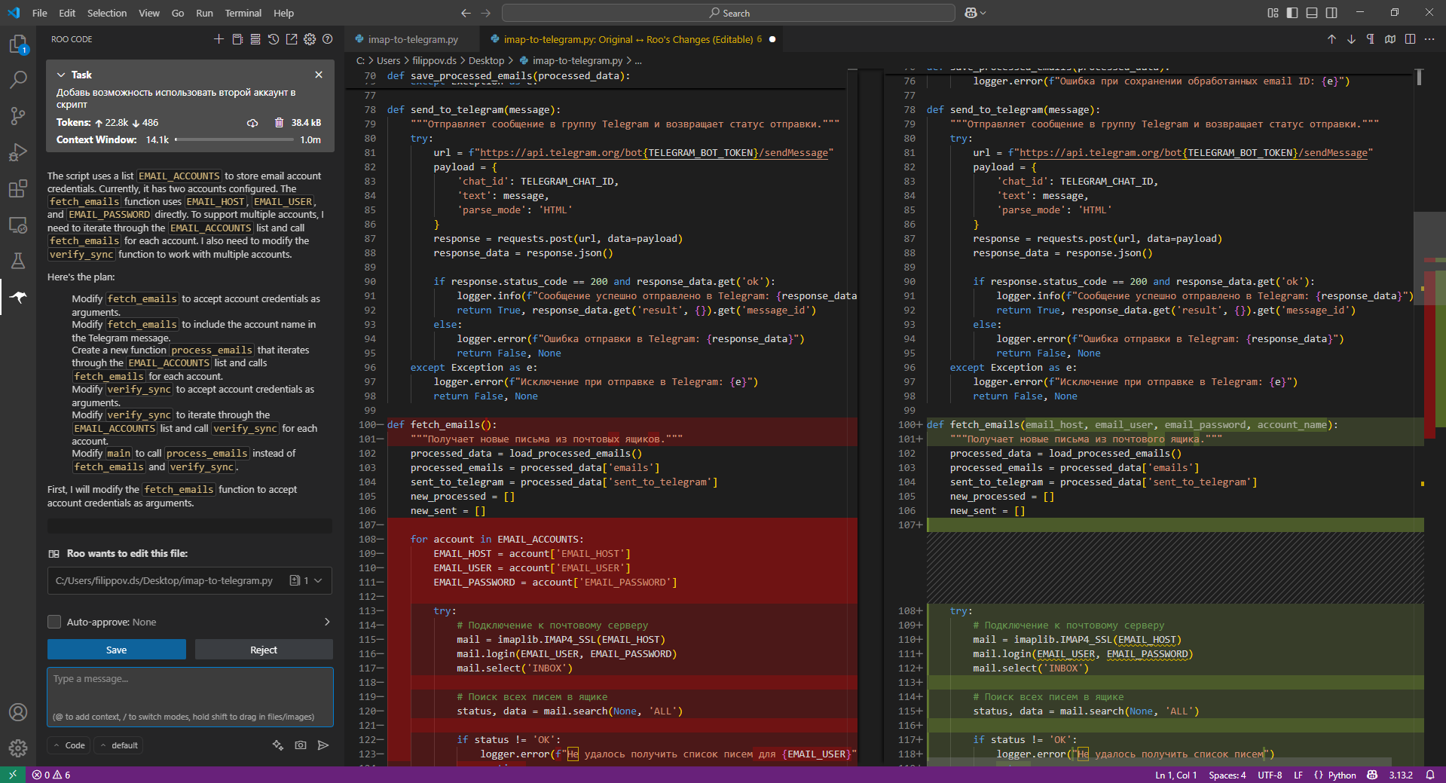
Task: Open Remote Explorer in activity bar
Action: (x=18, y=225)
